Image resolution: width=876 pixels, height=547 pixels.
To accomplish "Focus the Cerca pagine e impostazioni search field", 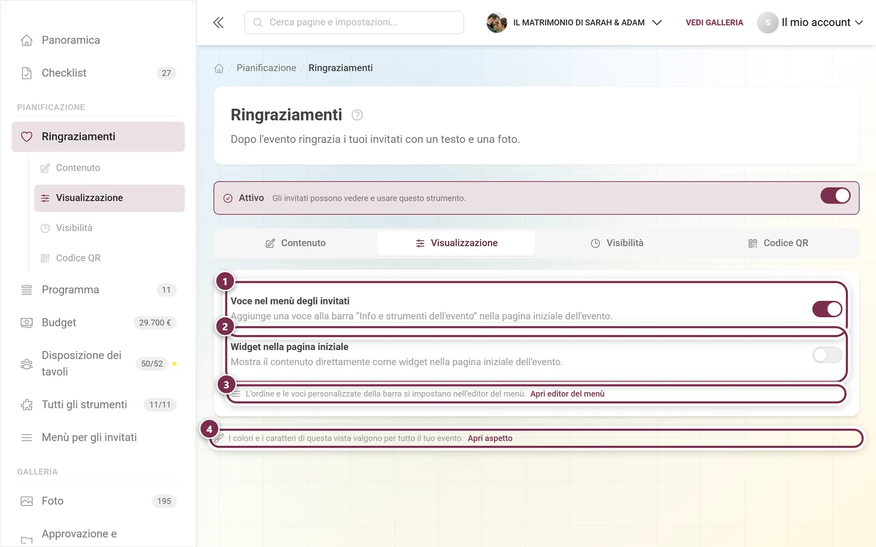I will click(354, 22).
